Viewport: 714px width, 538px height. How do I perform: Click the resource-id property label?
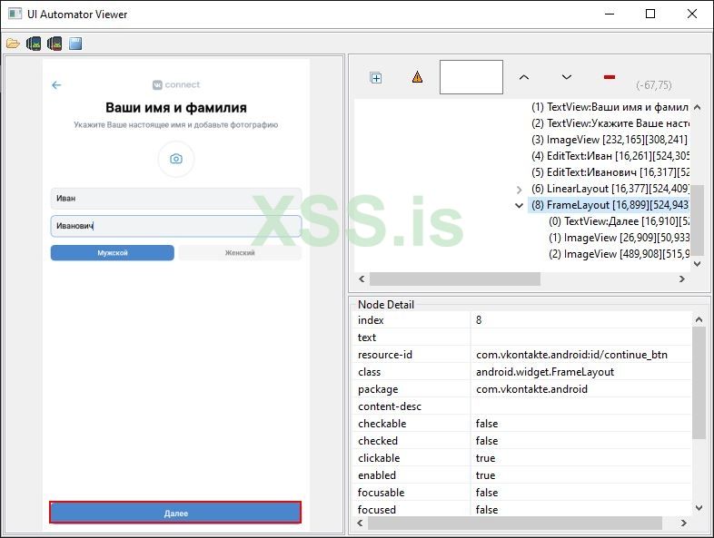tap(385, 355)
